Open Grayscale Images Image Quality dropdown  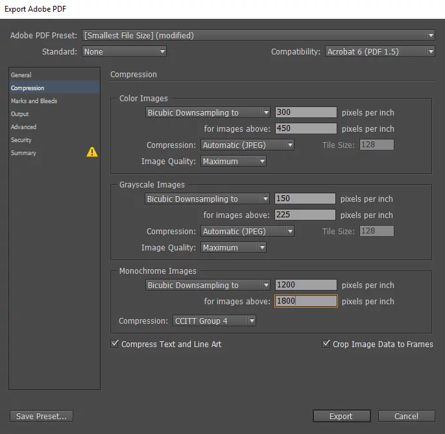tap(234, 247)
